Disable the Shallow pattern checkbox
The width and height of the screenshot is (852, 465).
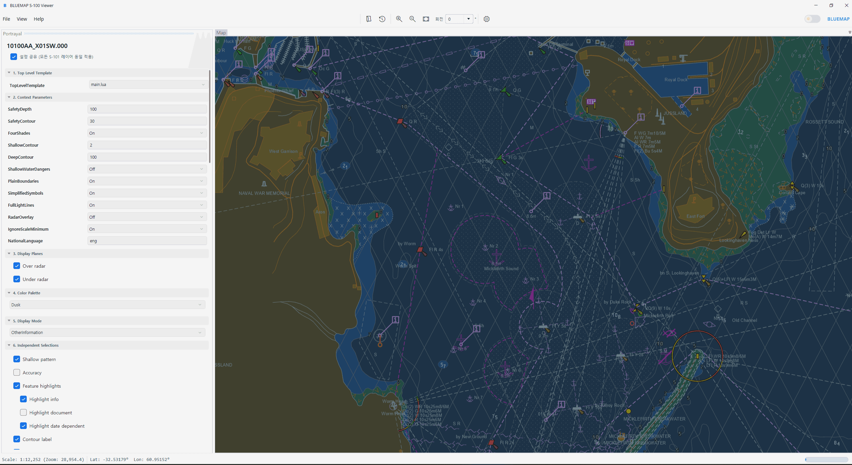[17, 359]
